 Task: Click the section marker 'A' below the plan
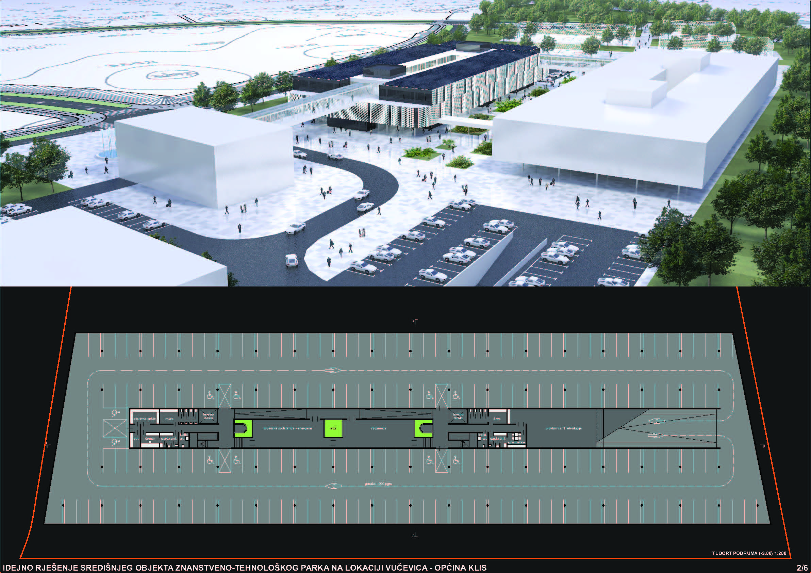(415, 535)
